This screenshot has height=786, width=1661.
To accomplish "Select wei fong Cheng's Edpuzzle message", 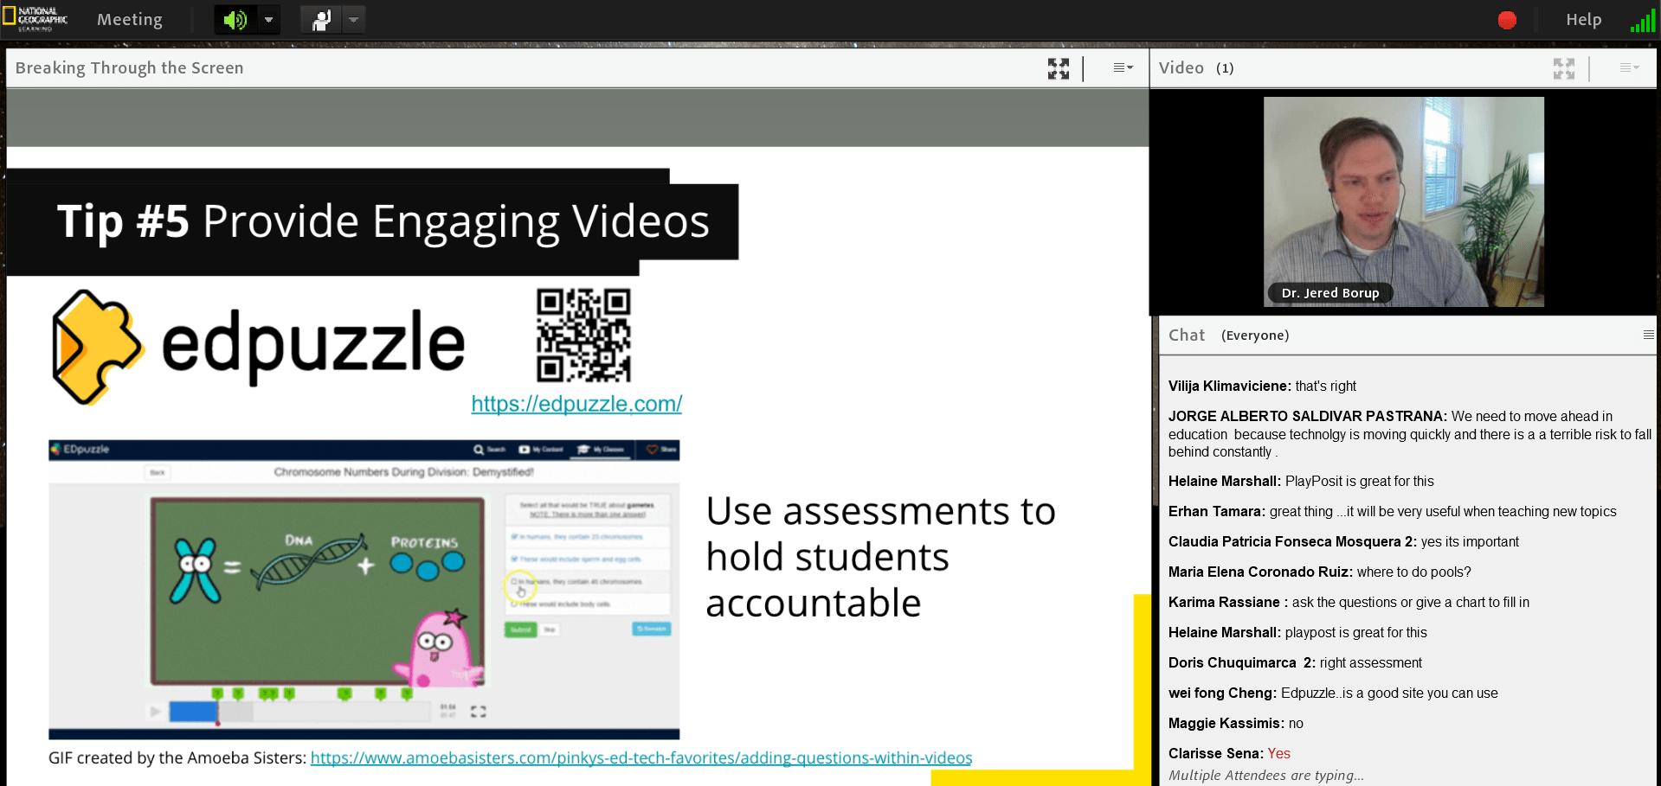I will (x=1333, y=693).
